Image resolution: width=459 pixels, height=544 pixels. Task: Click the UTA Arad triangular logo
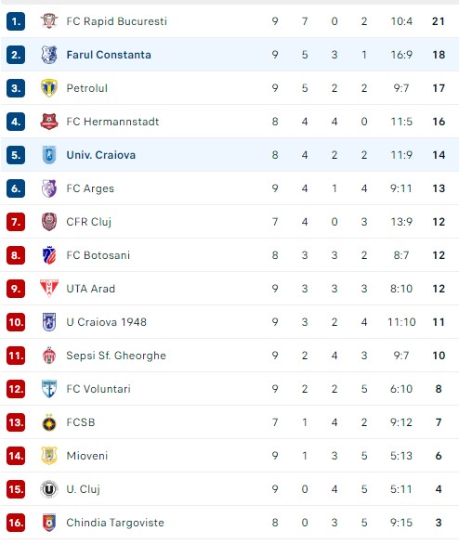[x=49, y=289]
